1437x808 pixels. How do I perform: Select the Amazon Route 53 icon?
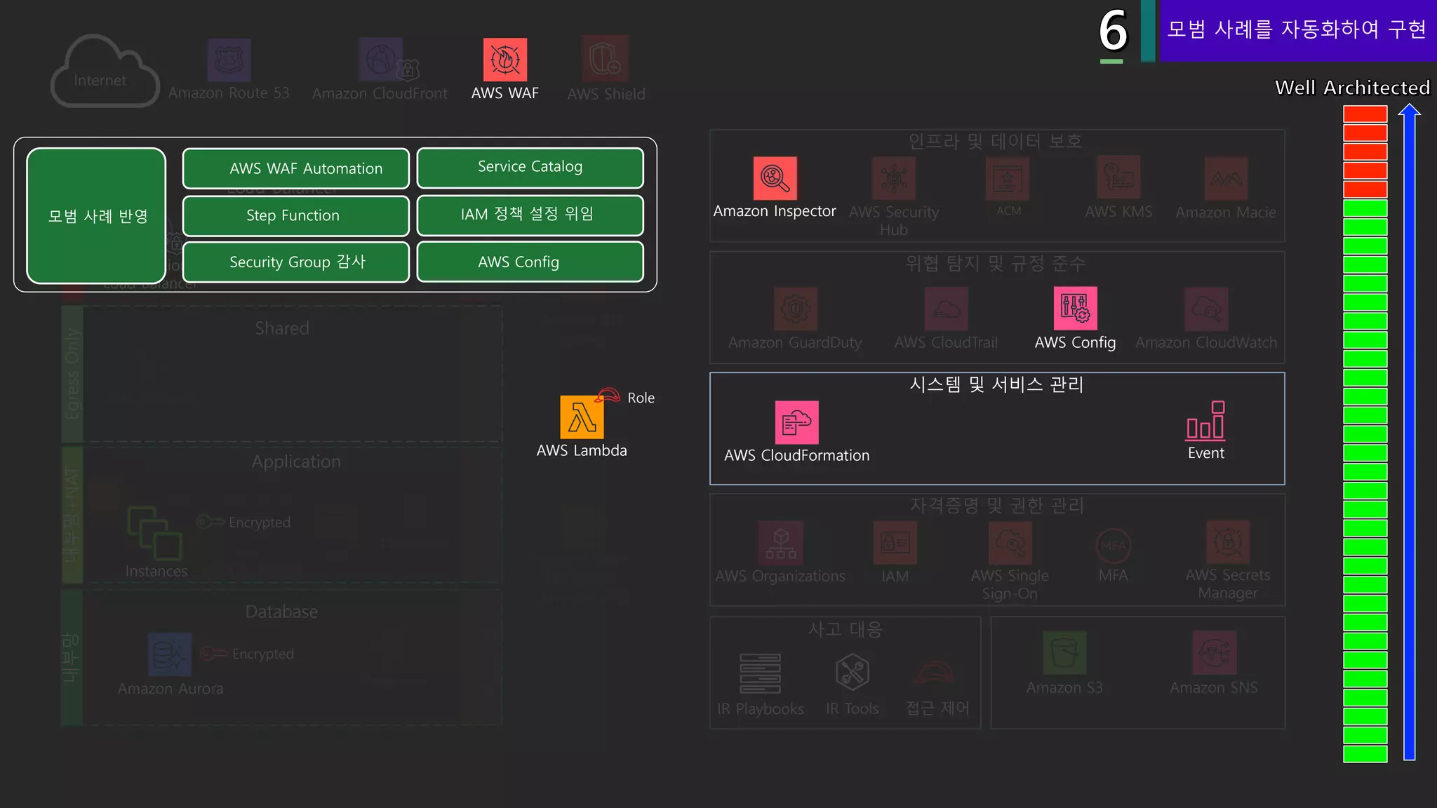229,60
